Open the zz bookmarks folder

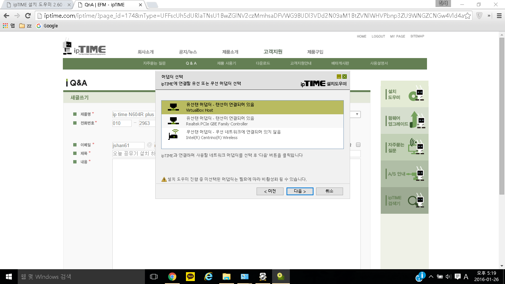[26, 26]
